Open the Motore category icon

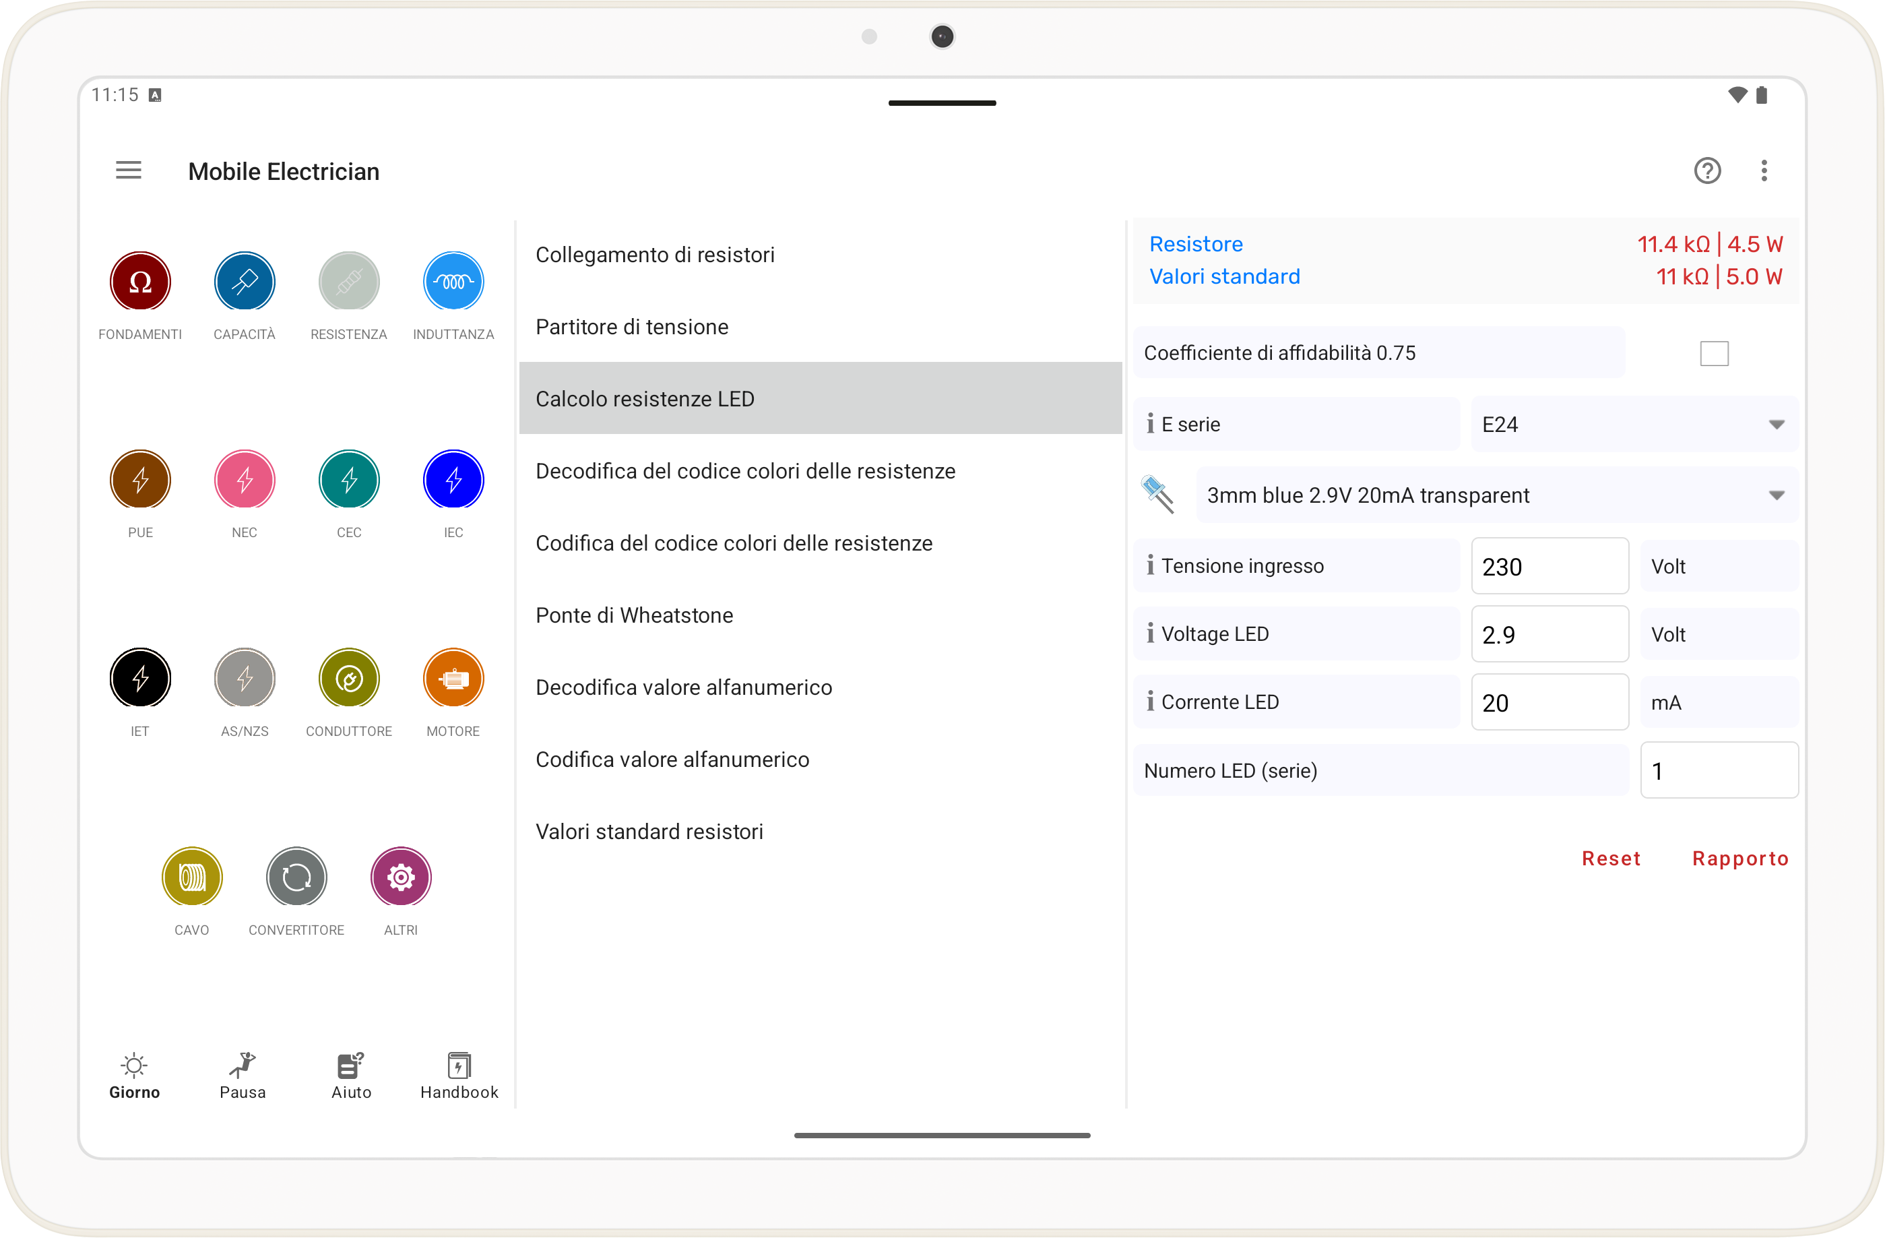453,679
